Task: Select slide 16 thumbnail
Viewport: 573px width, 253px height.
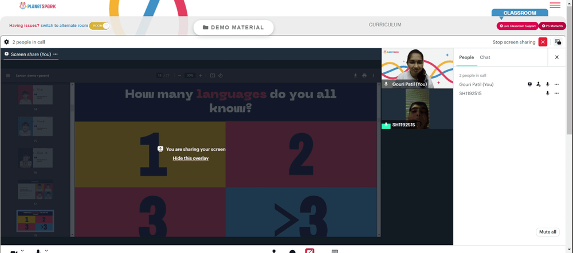Action: click(x=35, y=158)
